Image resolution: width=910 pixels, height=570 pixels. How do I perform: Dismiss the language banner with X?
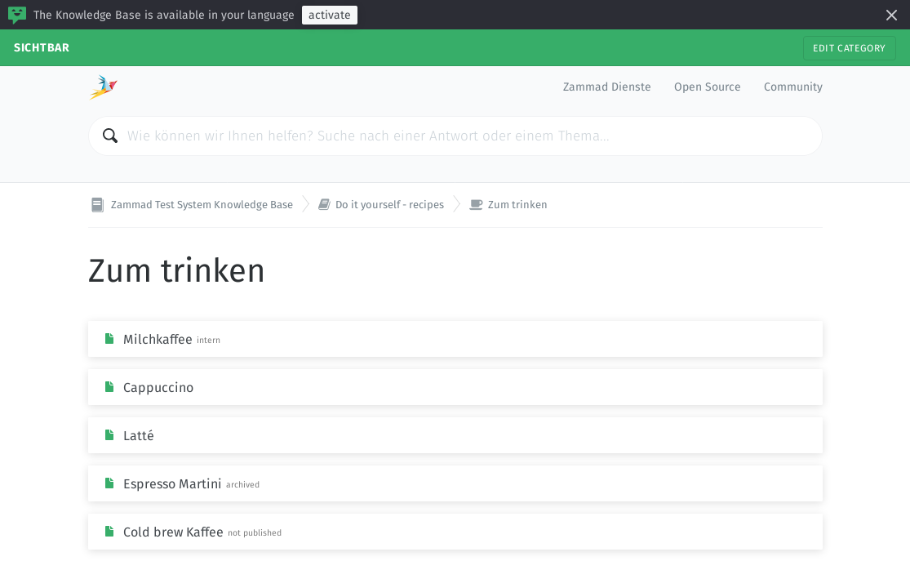click(891, 15)
